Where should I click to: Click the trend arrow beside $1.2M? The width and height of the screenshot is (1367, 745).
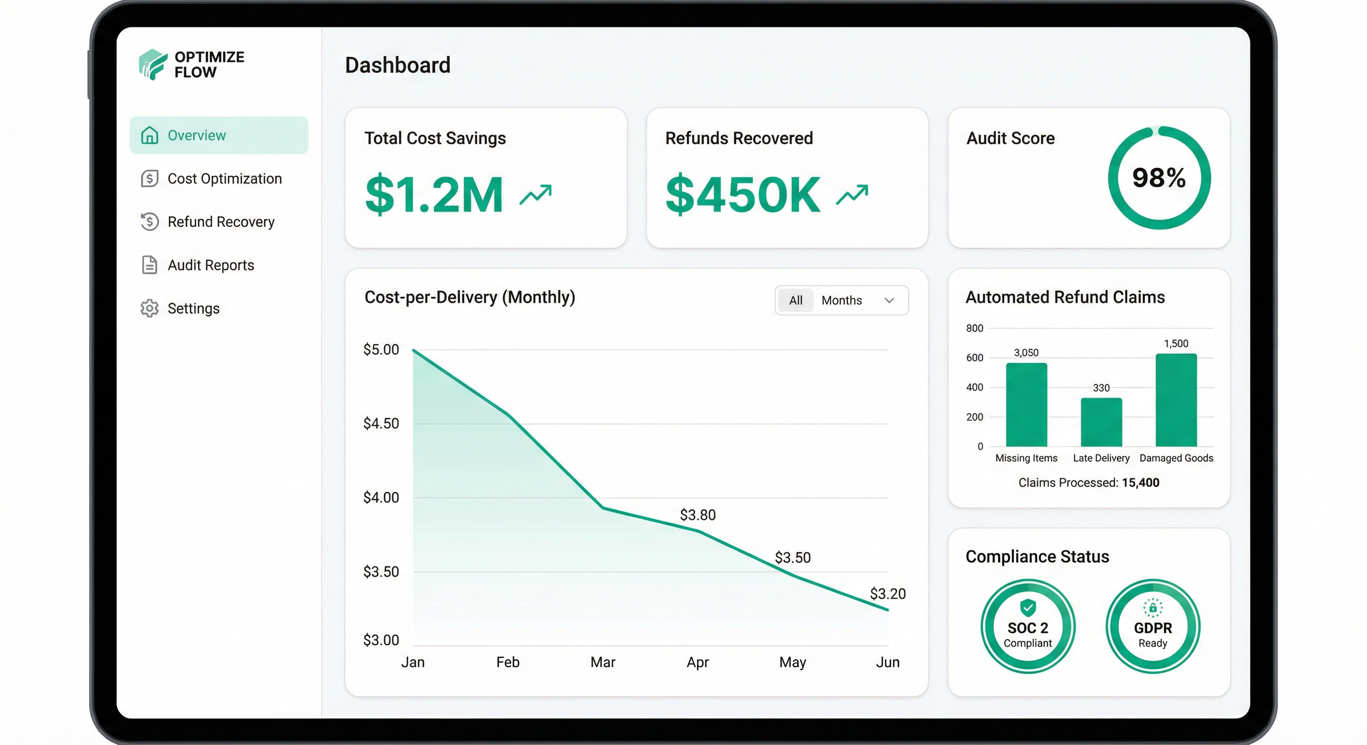point(535,194)
